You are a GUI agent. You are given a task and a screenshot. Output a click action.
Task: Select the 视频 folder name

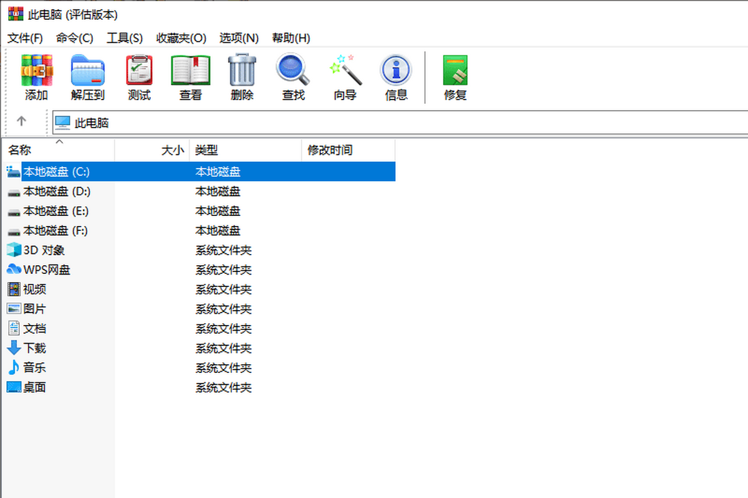pyautogui.click(x=35, y=289)
